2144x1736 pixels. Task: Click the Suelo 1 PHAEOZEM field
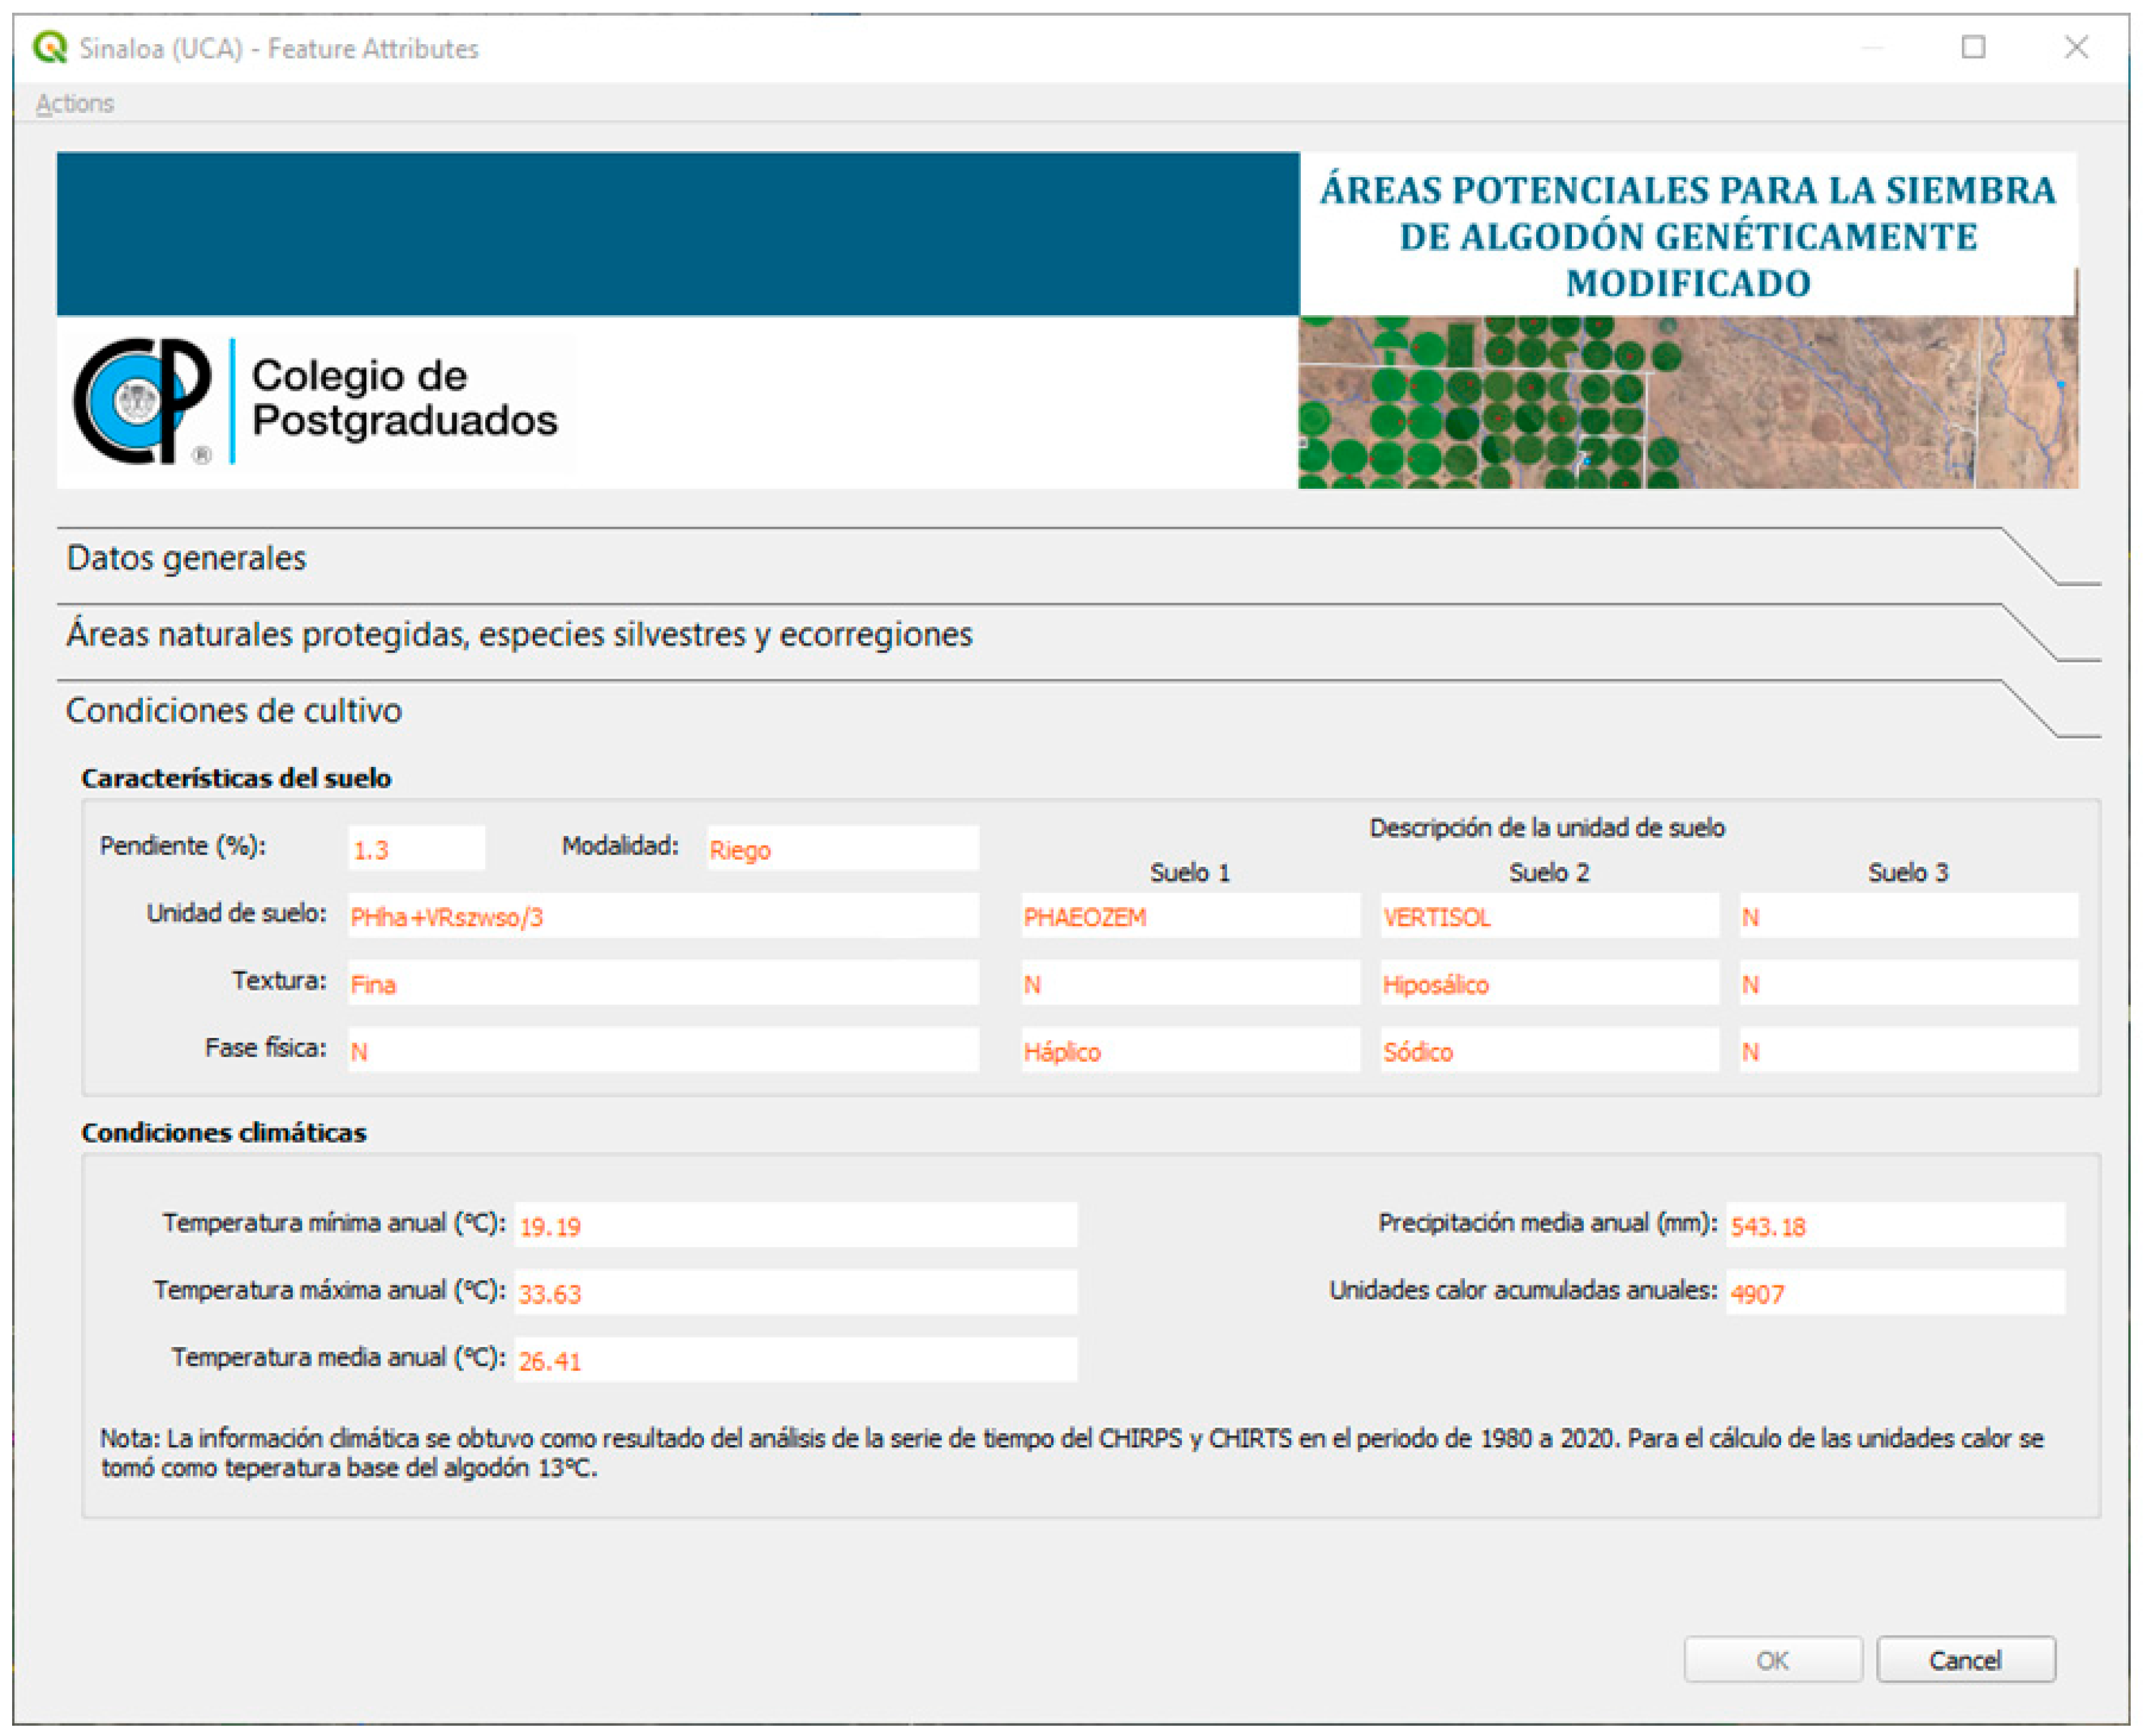[1189, 916]
